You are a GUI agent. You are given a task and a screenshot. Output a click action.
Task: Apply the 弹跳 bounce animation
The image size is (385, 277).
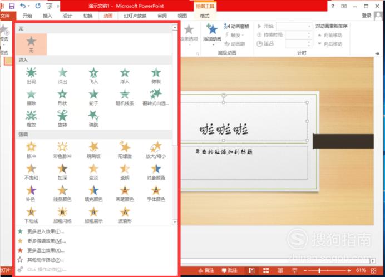[x=93, y=119]
